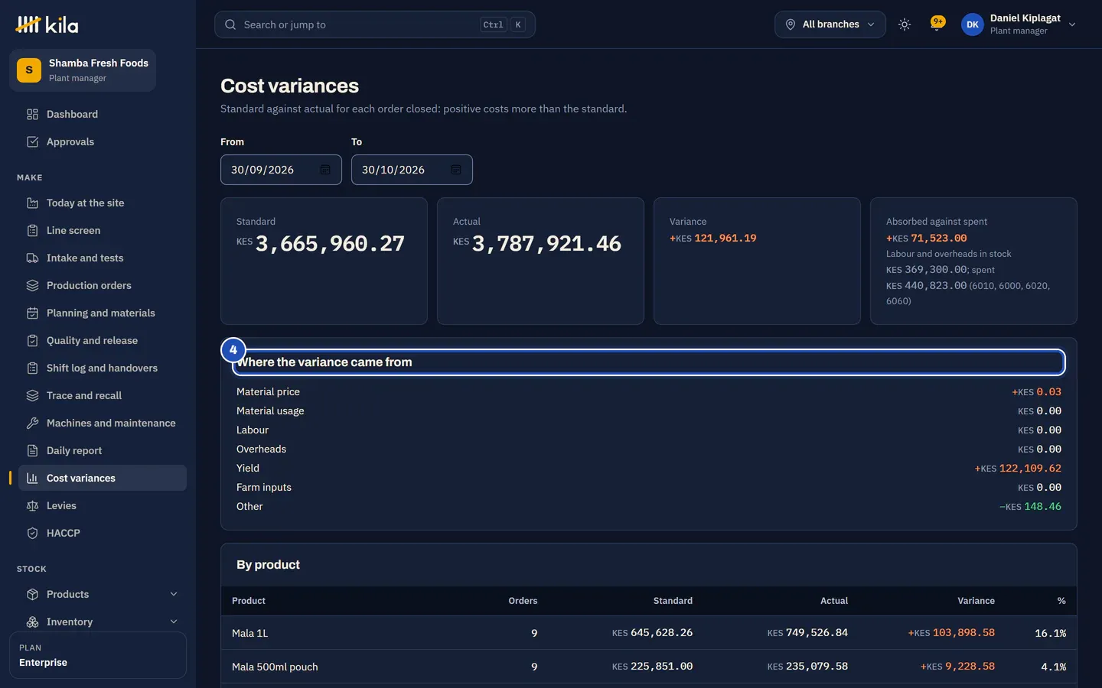This screenshot has width=1102, height=688.
Task: Open the Dashboard sidebar icon
Action: [x=32, y=114]
